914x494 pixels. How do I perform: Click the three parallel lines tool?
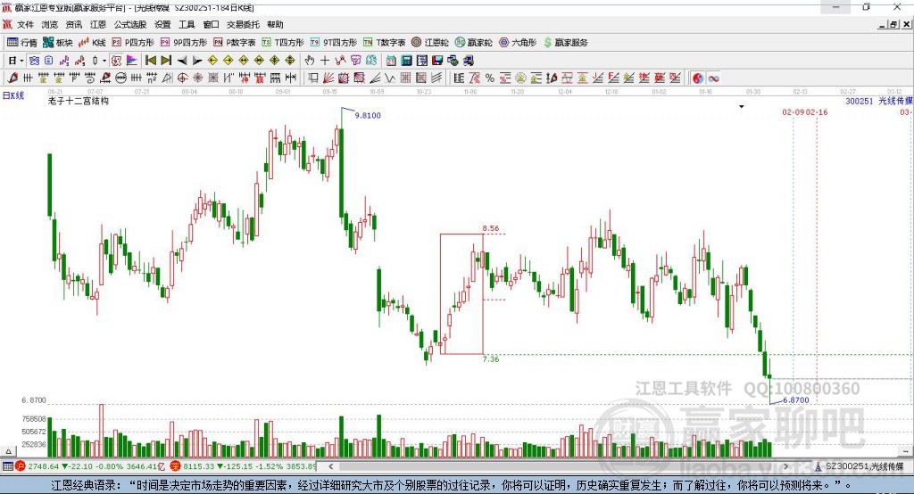click(436, 78)
